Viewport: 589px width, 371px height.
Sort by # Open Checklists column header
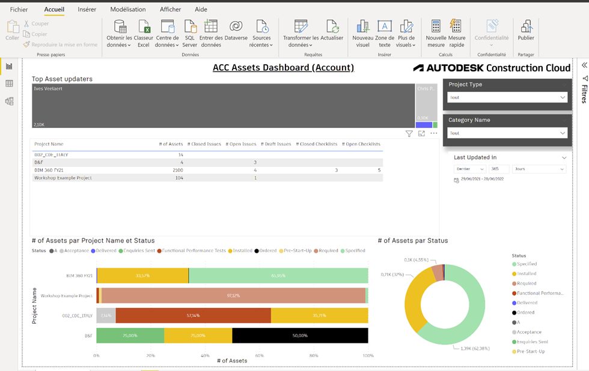click(361, 144)
